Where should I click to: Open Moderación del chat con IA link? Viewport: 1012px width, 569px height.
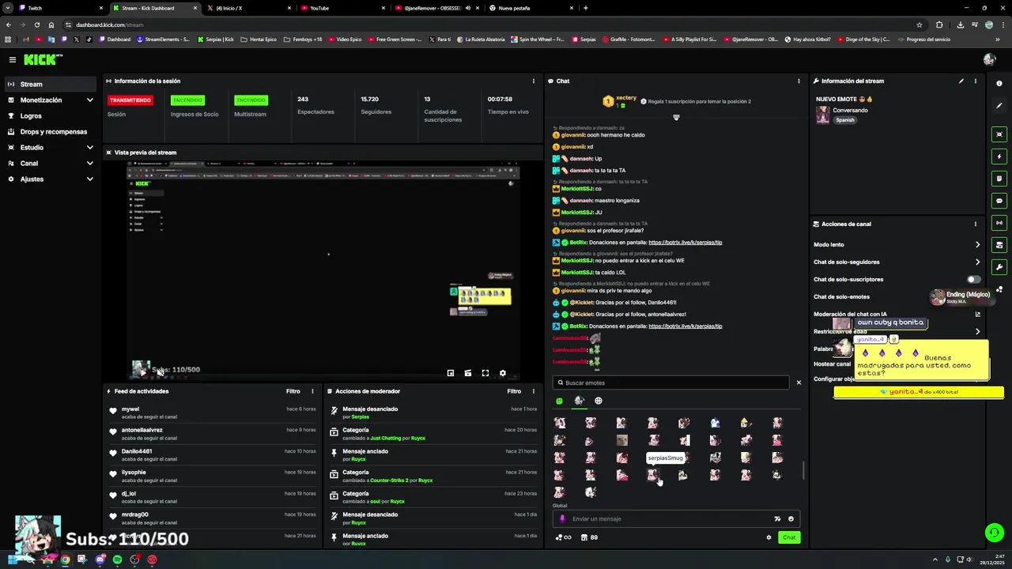click(x=977, y=314)
